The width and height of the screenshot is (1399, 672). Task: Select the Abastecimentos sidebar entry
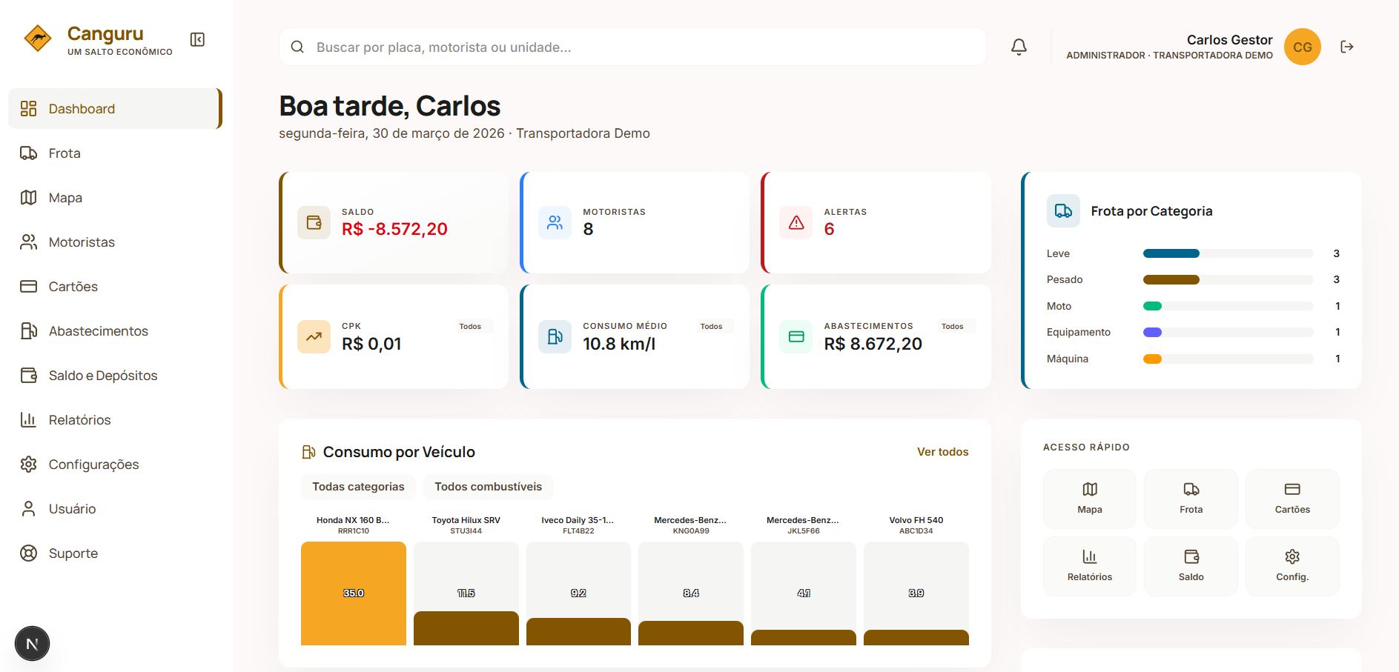tap(98, 330)
